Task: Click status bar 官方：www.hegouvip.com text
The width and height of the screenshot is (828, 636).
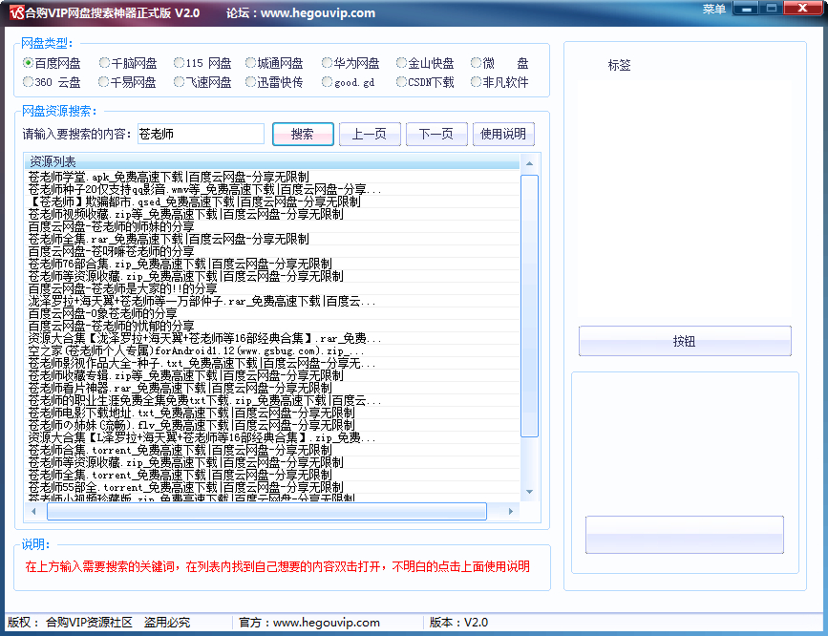Action: tap(309, 623)
